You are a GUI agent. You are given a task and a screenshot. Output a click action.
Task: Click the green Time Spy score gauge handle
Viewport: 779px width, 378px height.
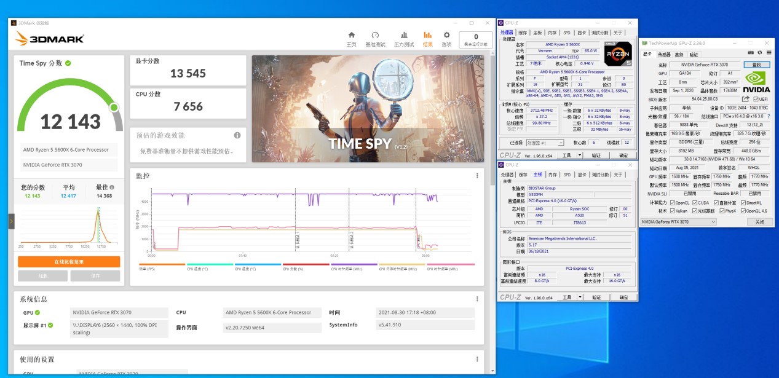tap(114, 108)
